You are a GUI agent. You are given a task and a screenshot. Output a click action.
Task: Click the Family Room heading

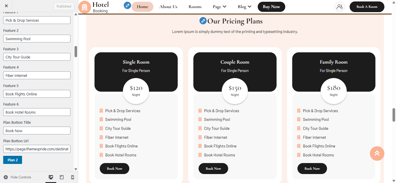[334, 62]
